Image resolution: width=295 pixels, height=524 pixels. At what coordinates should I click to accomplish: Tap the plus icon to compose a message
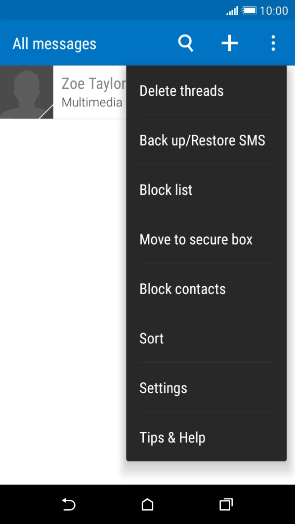229,43
